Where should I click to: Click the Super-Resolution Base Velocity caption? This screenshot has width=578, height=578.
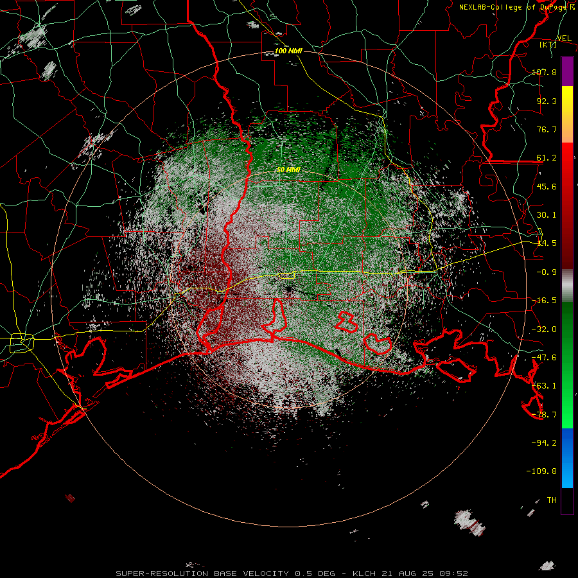292,574
